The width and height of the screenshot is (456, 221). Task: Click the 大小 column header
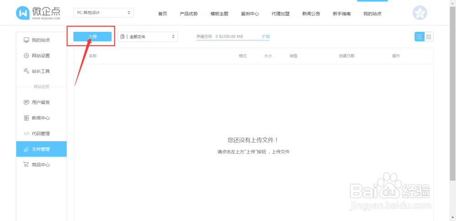(x=268, y=56)
